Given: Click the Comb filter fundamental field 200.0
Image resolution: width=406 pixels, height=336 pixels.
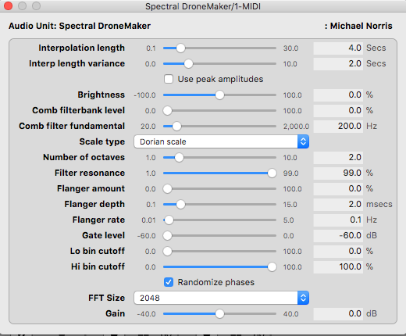Looking at the screenshot, I should (338, 127).
